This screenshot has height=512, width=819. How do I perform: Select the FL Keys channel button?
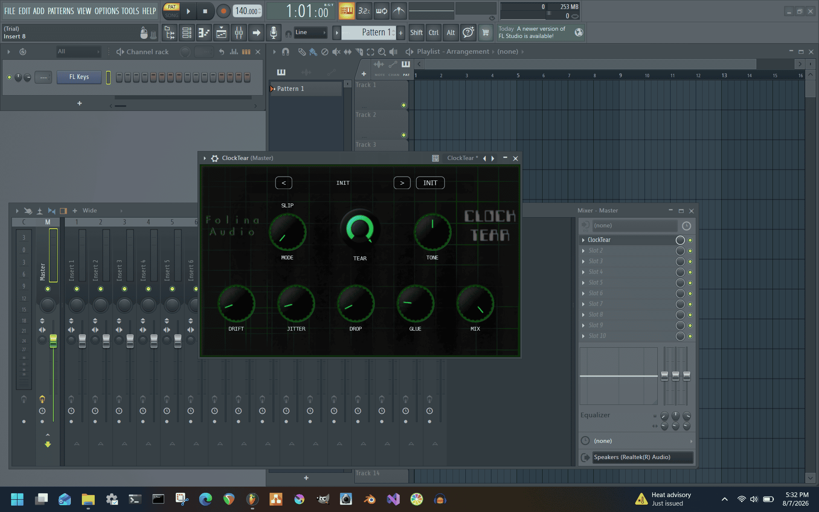[x=79, y=77]
